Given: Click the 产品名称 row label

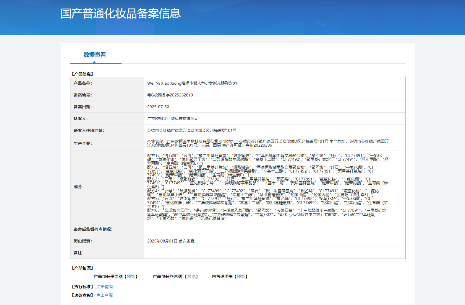Looking at the screenshot, I should (x=83, y=83).
